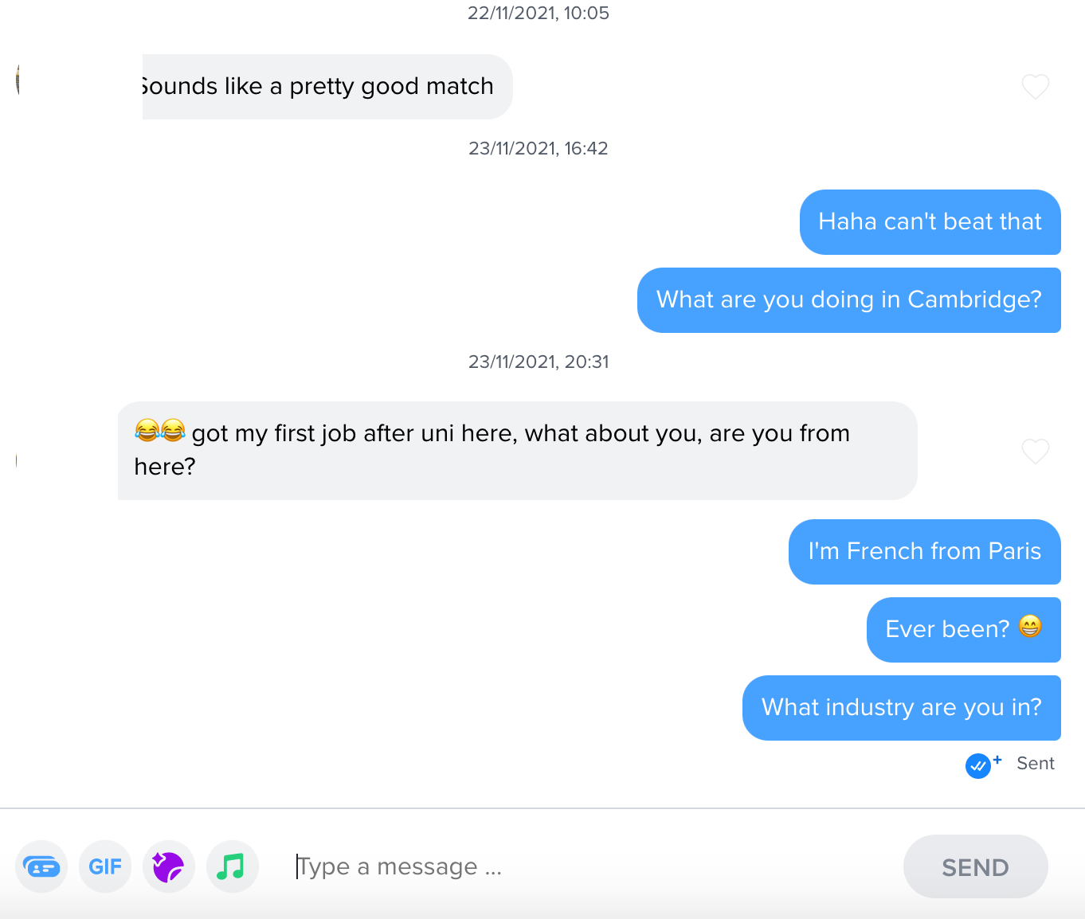This screenshot has height=919, width=1085.
Task: Click the "Sounds like a pretty good match" bubble
Action: click(x=327, y=87)
